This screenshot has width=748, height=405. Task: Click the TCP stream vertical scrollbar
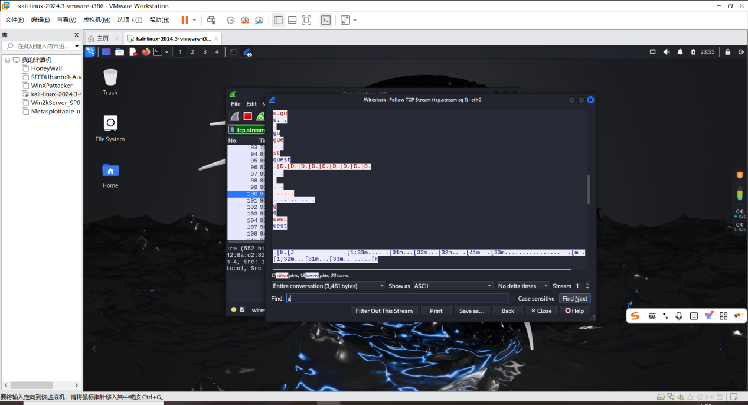click(588, 189)
